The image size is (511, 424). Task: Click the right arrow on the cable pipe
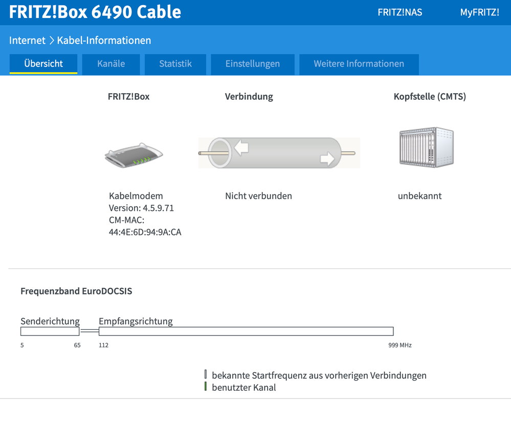[327, 159]
